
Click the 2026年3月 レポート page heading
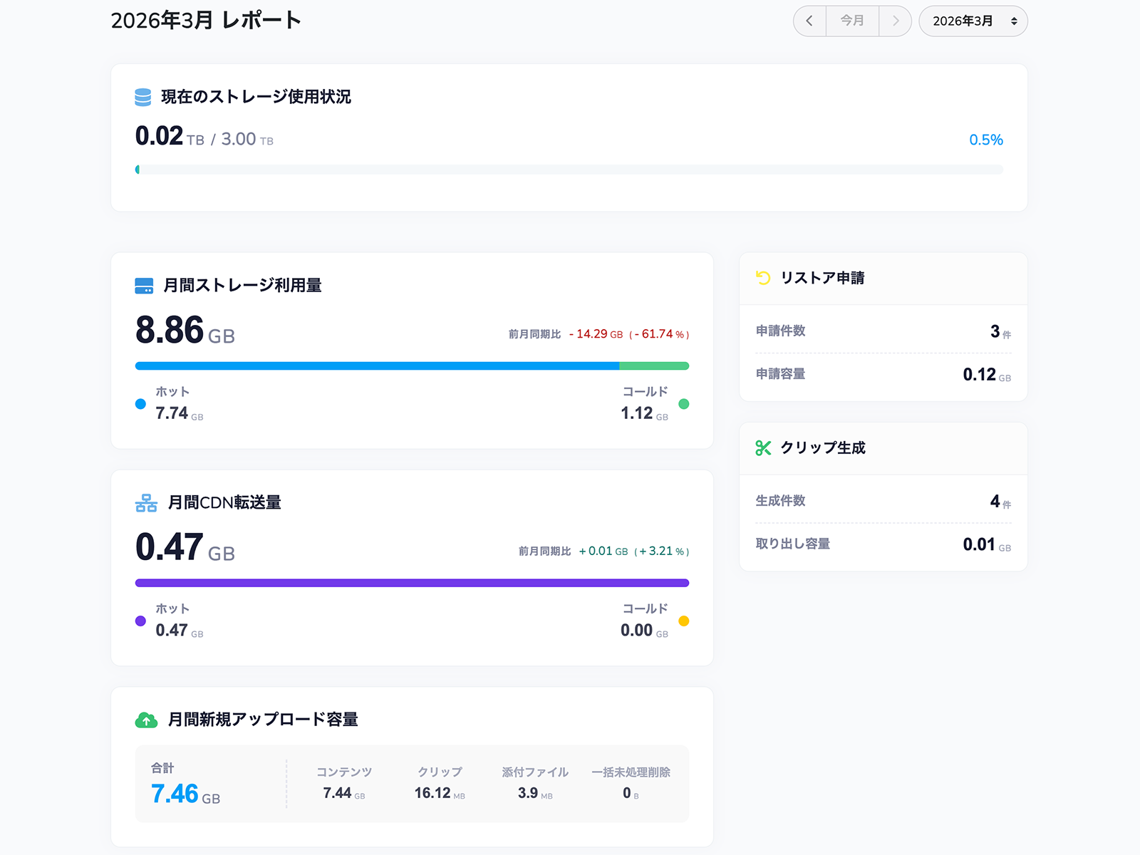(x=206, y=21)
